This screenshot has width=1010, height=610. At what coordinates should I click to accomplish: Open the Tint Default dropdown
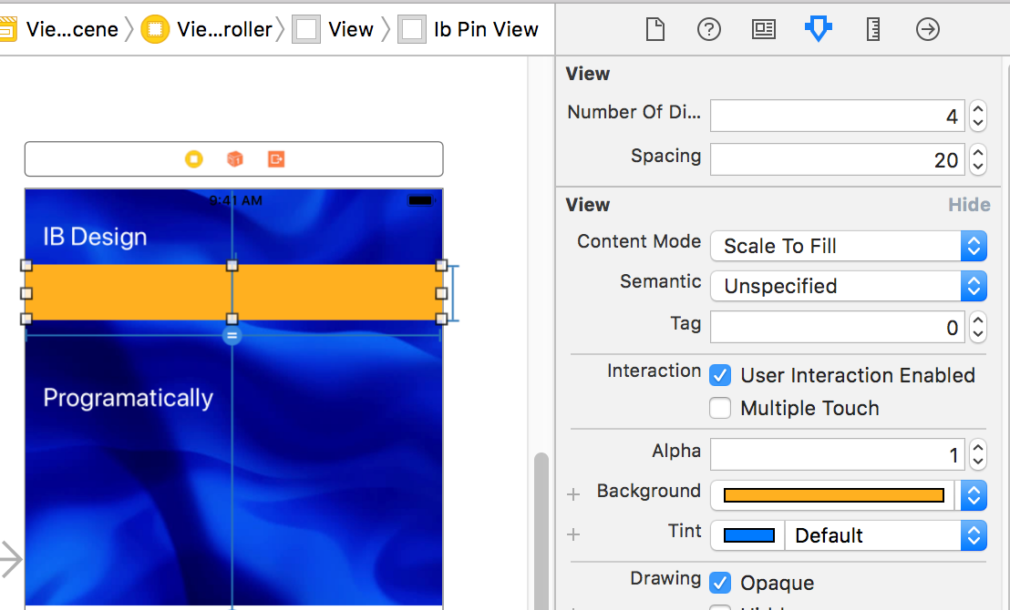pyautogui.click(x=886, y=535)
